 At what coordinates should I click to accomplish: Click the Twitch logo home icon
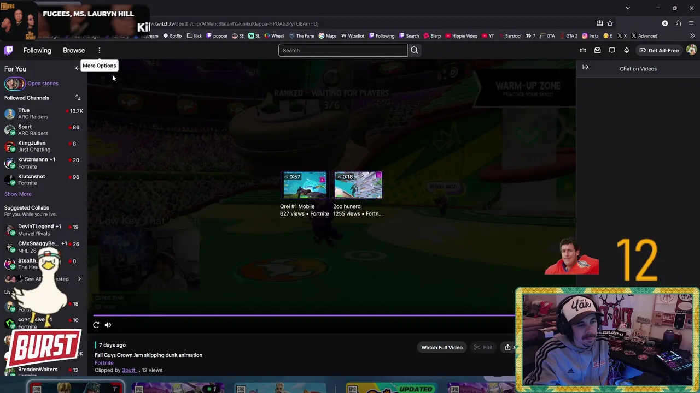point(9,50)
